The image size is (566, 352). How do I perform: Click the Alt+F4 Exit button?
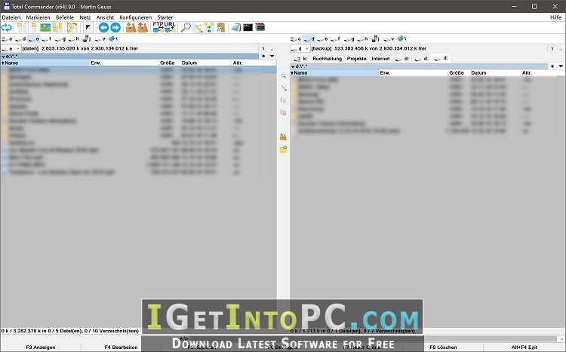[x=524, y=347]
